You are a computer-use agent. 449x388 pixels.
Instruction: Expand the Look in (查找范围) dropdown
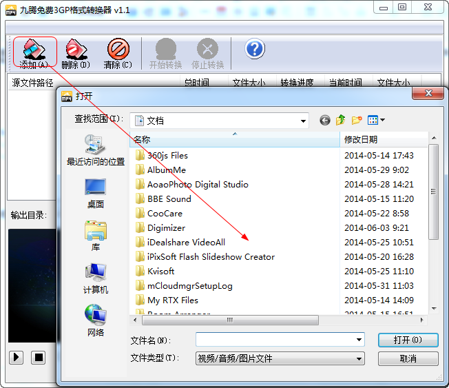coord(303,121)
